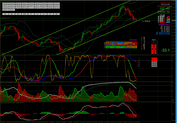Choose NZDCAD pair button
The height and width of the screenshot is (123, 177).
tap(57, 8)
